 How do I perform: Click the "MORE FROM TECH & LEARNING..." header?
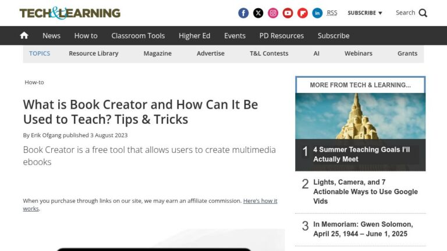coord(360,85)
